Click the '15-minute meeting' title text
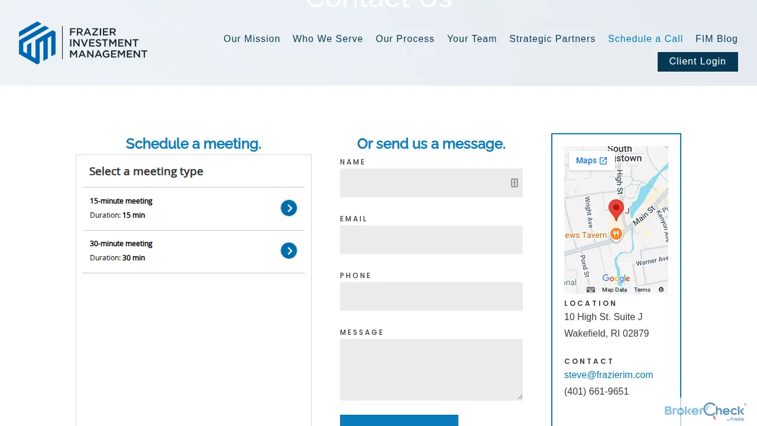This screenshot has width=757, height=426. point(121,201)
